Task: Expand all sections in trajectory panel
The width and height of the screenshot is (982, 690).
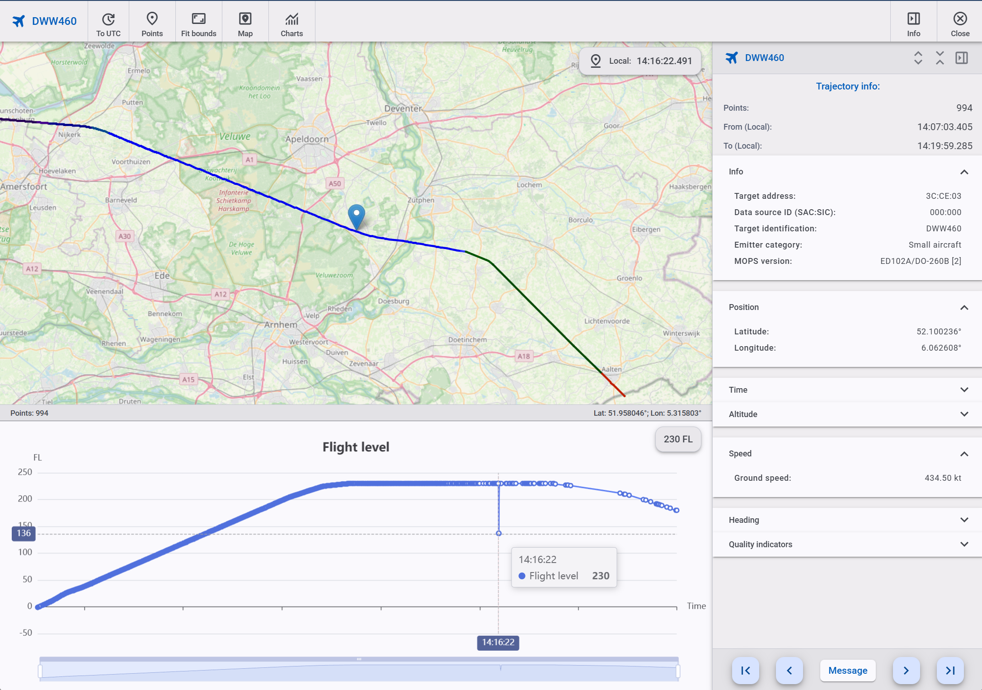Action: point(918,58)
